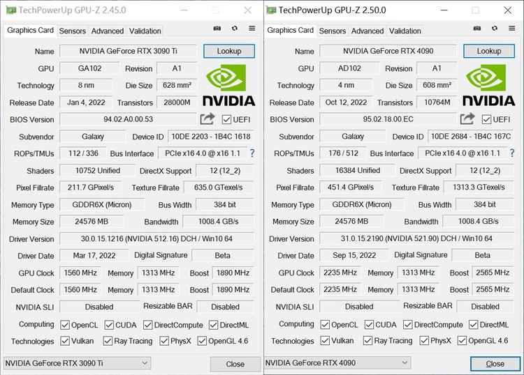
Task: Click BIOS export arrow icon in RTX 3090 Ti window
Action: pyautogui.click(x=208, y=119)
